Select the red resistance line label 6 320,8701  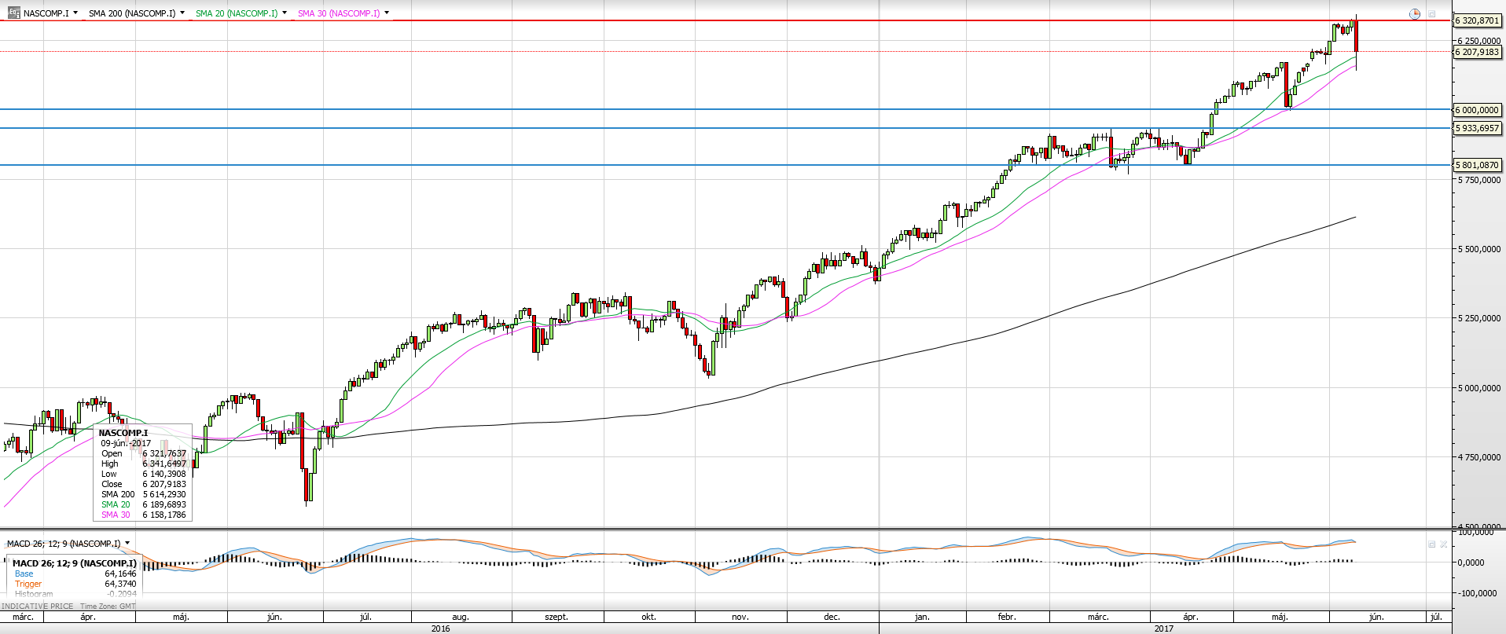pos(1477,21)
